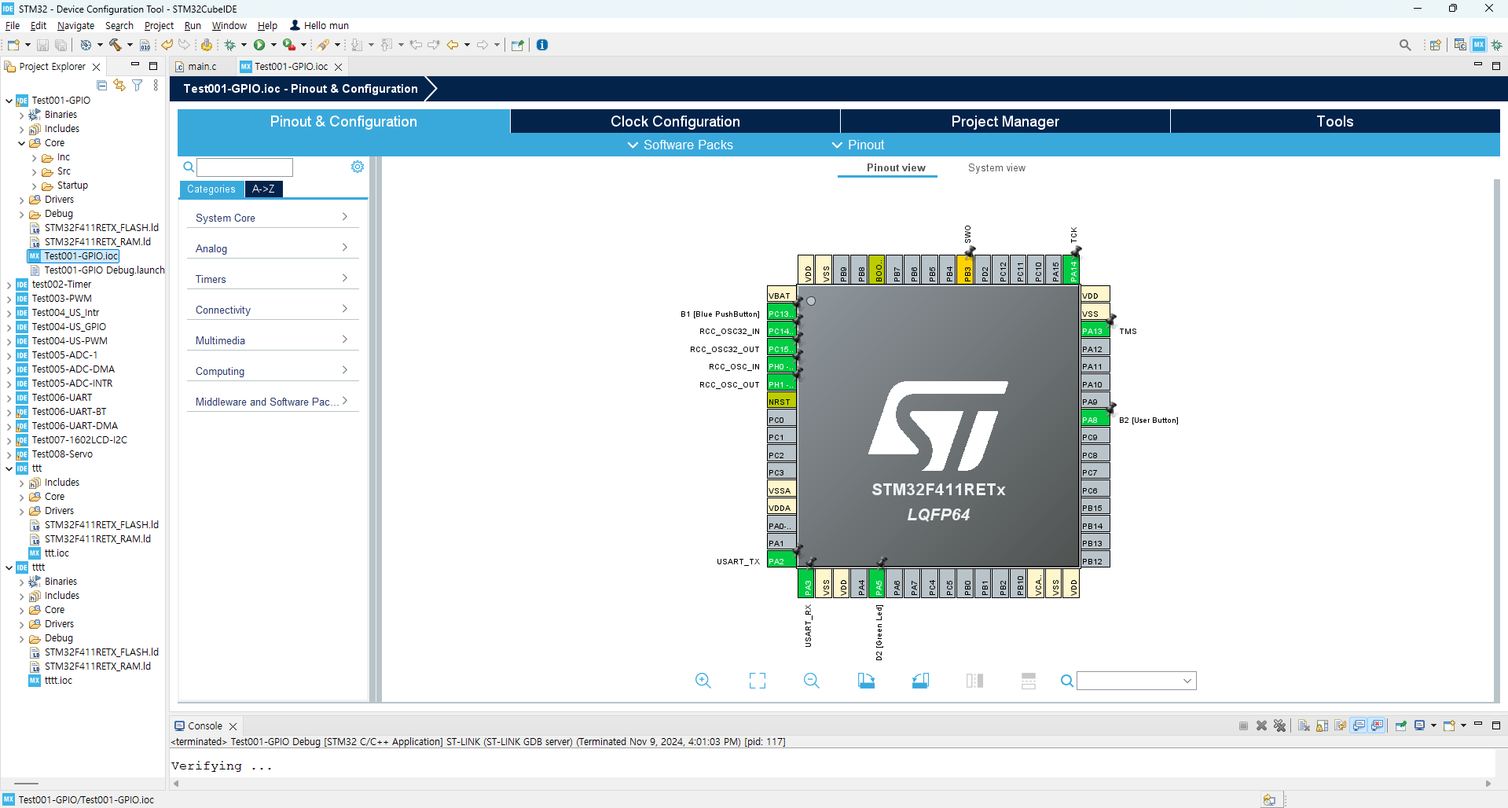Switch to the Device Configuration Tool perspective (MX)

coord(1479,45)
